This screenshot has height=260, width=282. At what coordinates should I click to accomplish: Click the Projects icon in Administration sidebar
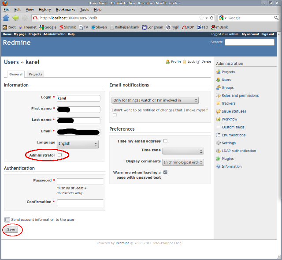(219, 72)
